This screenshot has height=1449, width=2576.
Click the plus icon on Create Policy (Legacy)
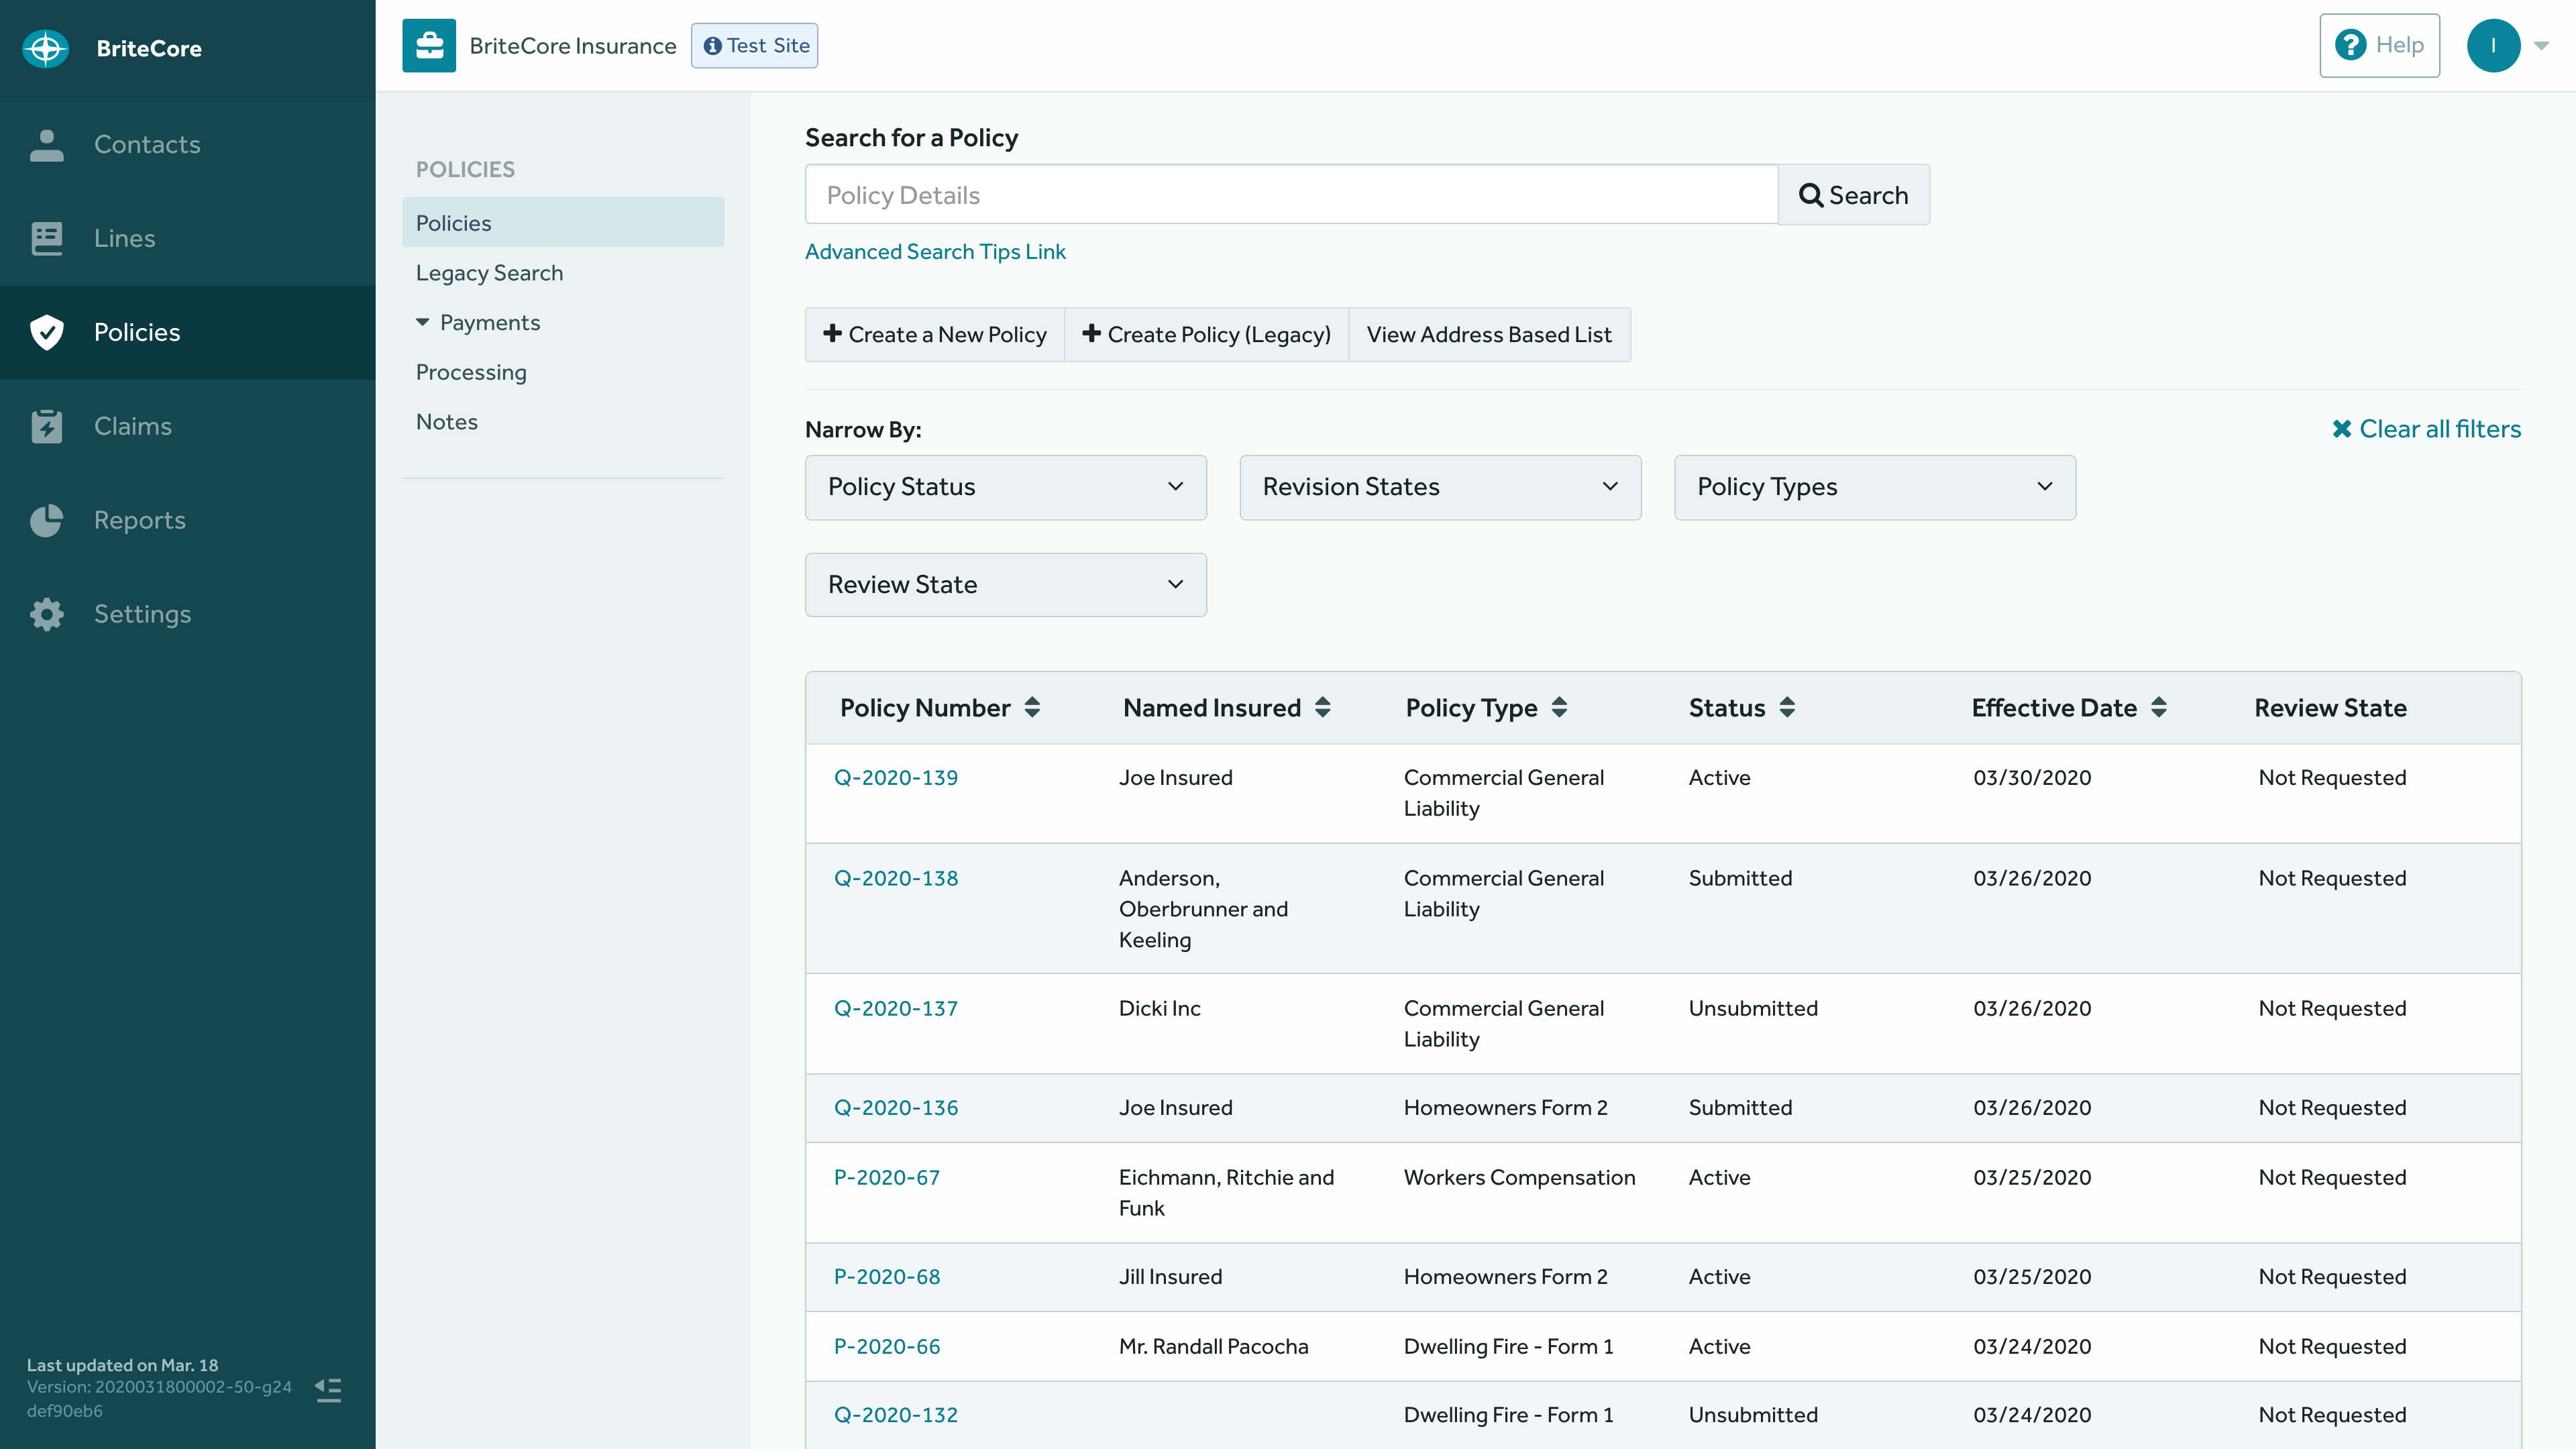coord(1091,333)
